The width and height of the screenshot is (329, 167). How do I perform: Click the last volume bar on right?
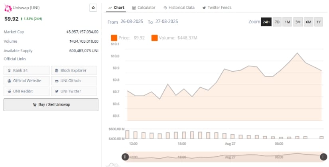[321, 138]
